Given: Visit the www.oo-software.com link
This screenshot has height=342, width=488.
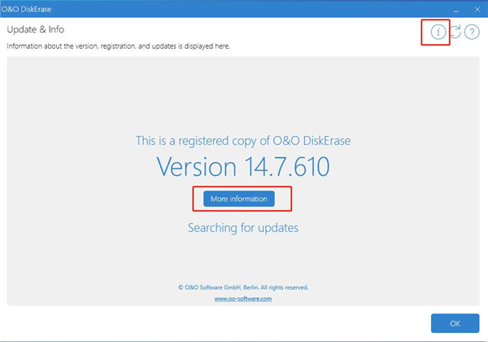Looking at the screenshot, I should tap(243, 299).
